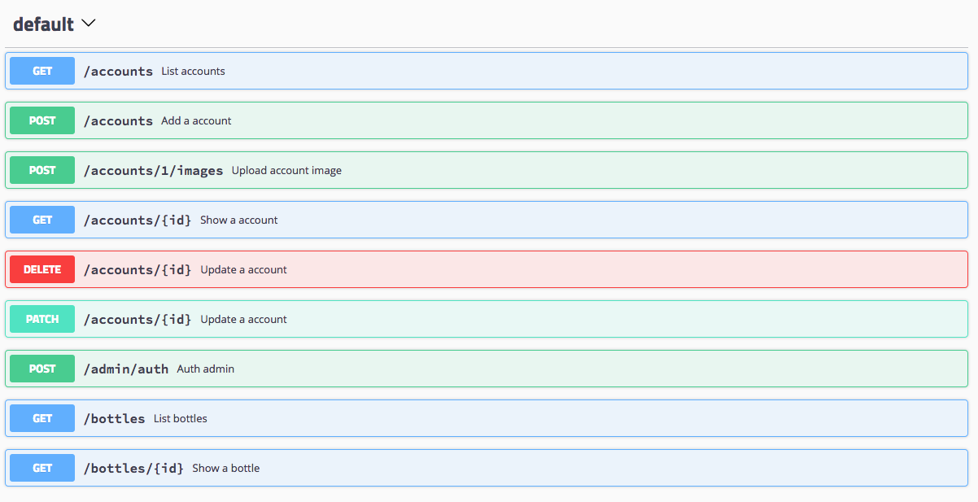
Task: Click 'Update a account' in the PATCH row
Action: [243, 320]
